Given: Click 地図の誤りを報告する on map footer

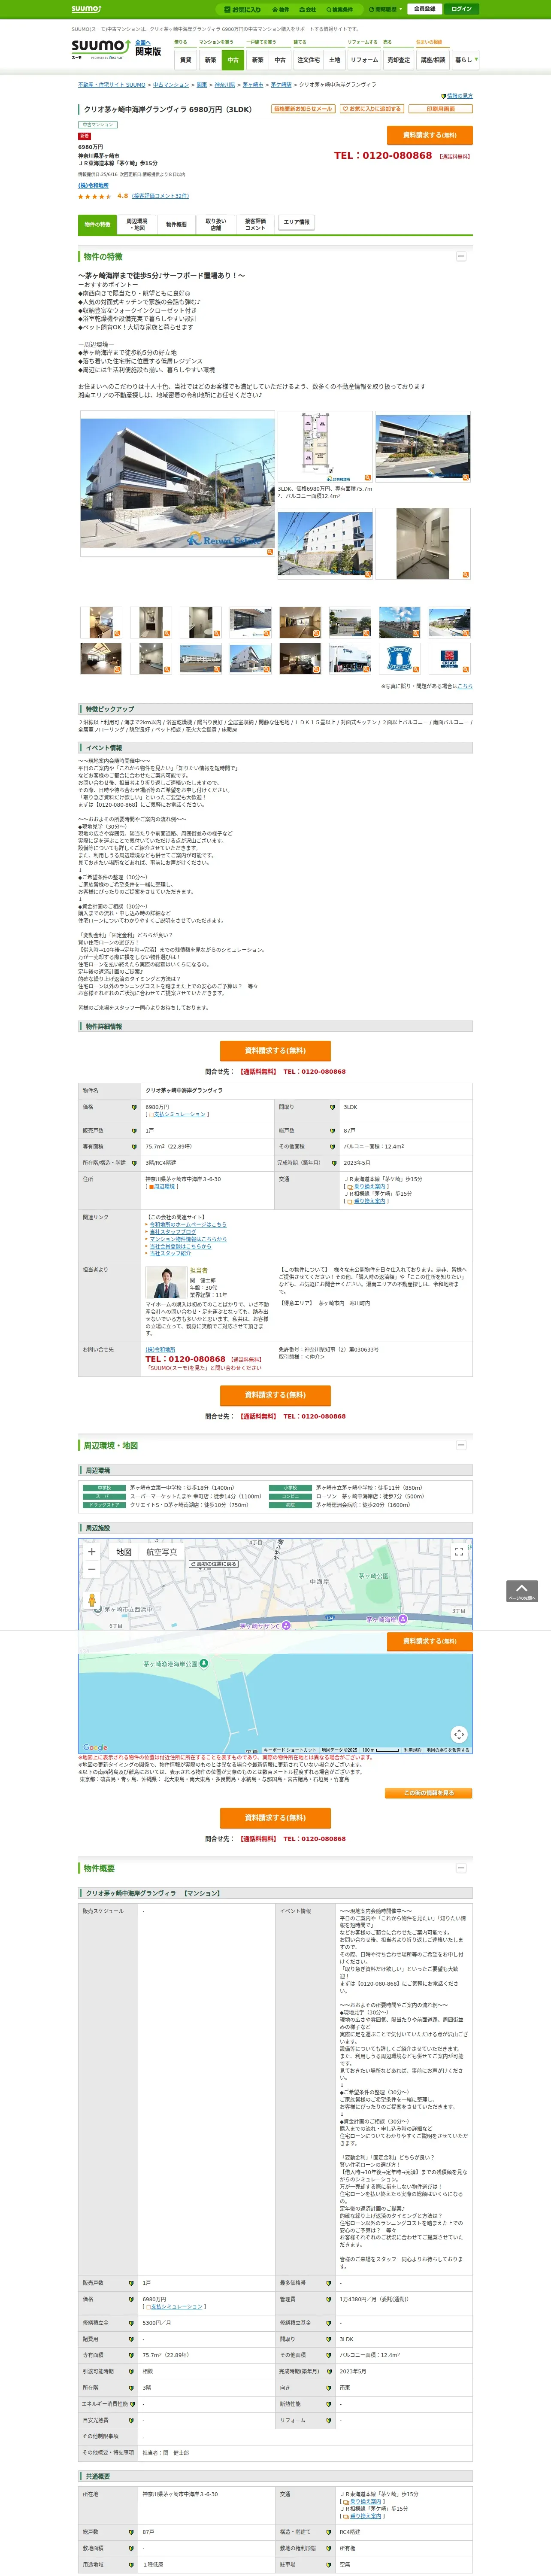Looking at the screenshot, I should (448, 1750).
